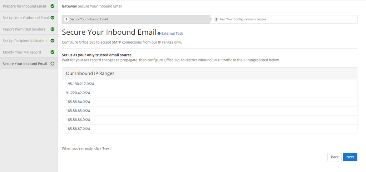Click skip-status icon beside Import Permitted Senders
This screenshot has width=366, height=172.
tap(53, 29)
